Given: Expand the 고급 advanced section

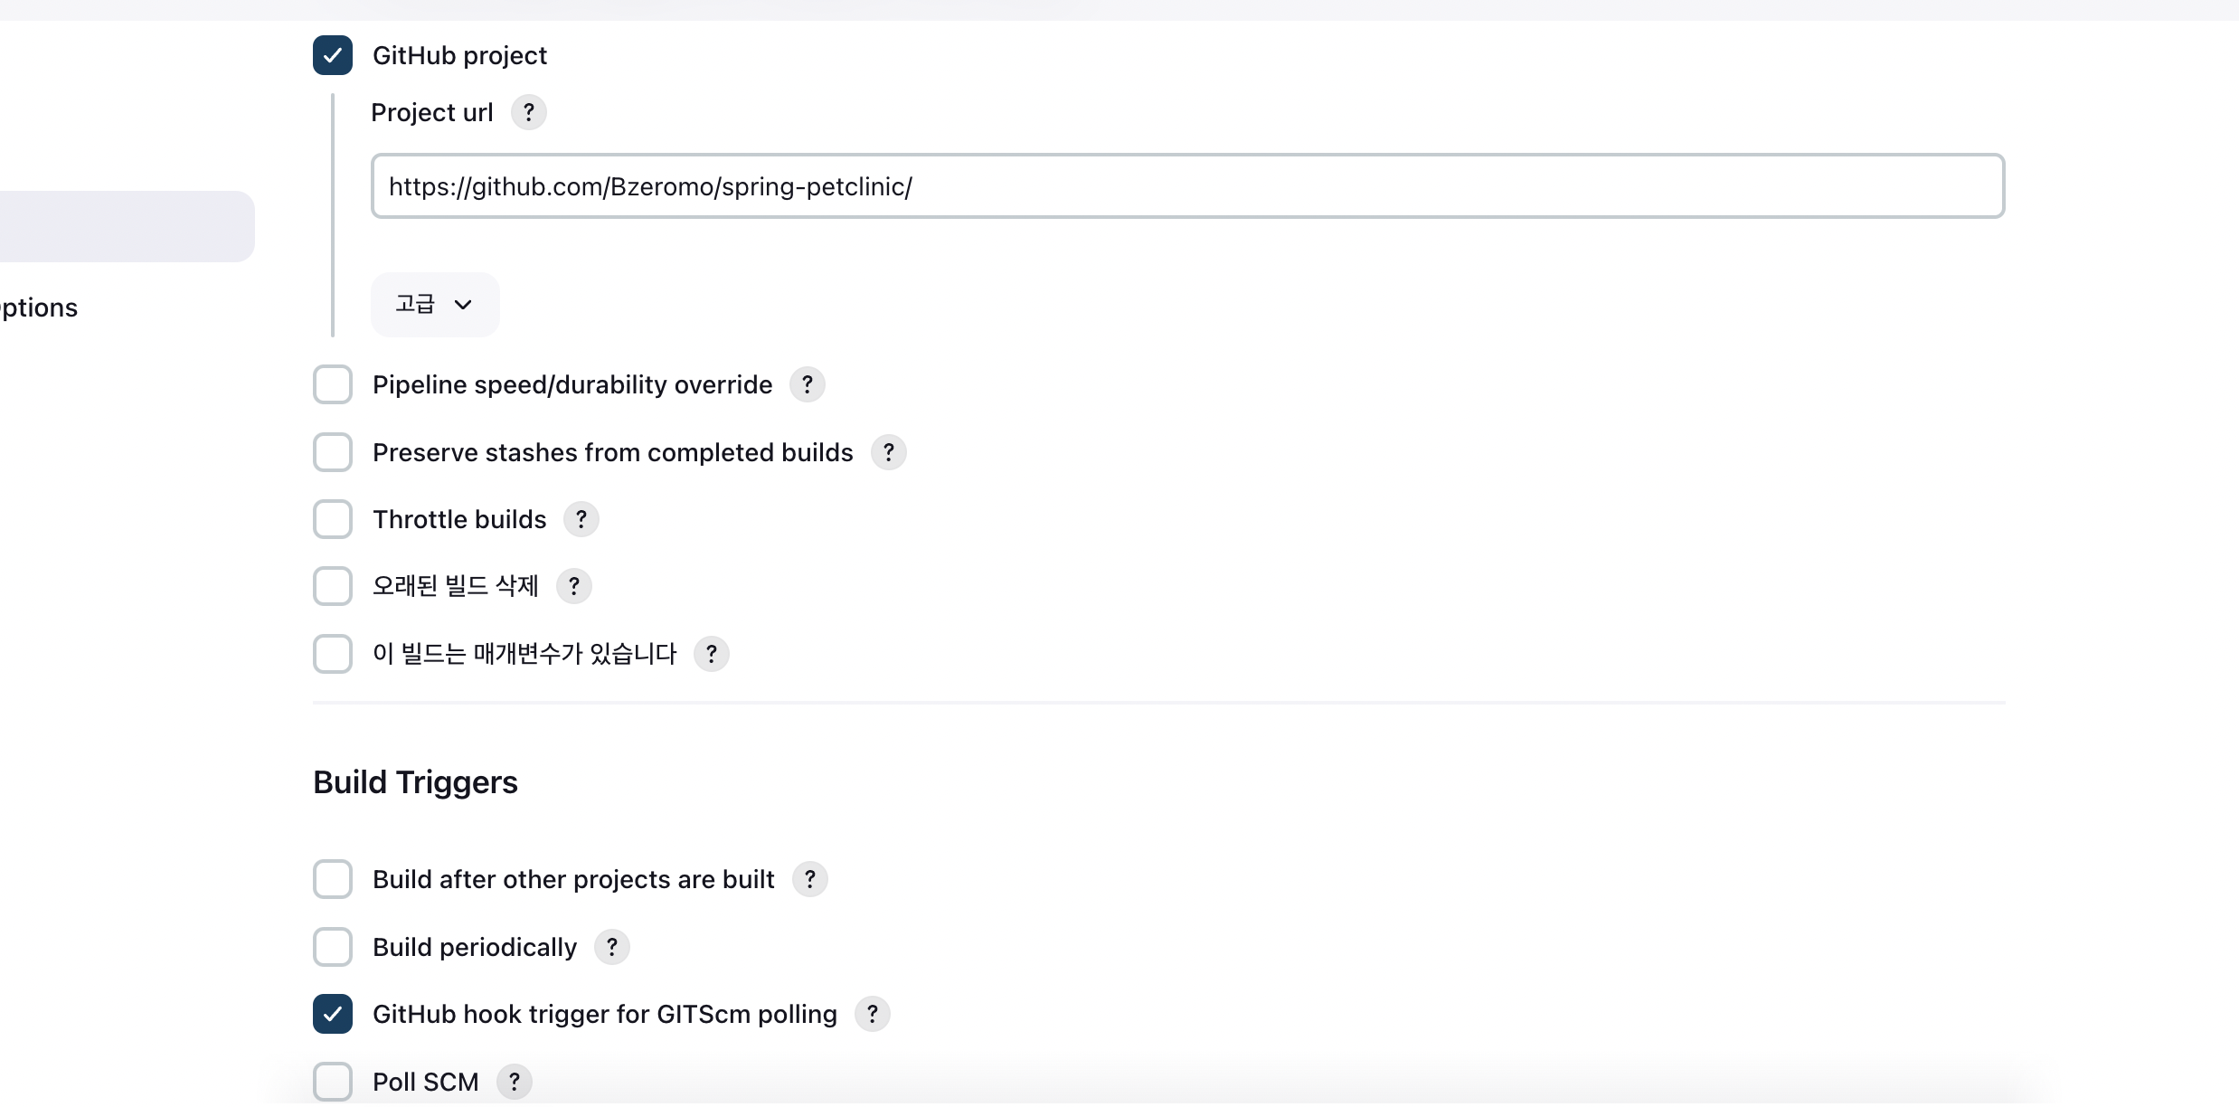Looking at the screenshot, I should [x=435, y=305].
